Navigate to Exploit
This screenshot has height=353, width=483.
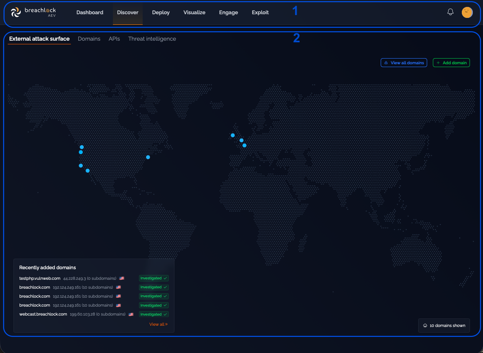pyautogui.click(x=260, y=13)
